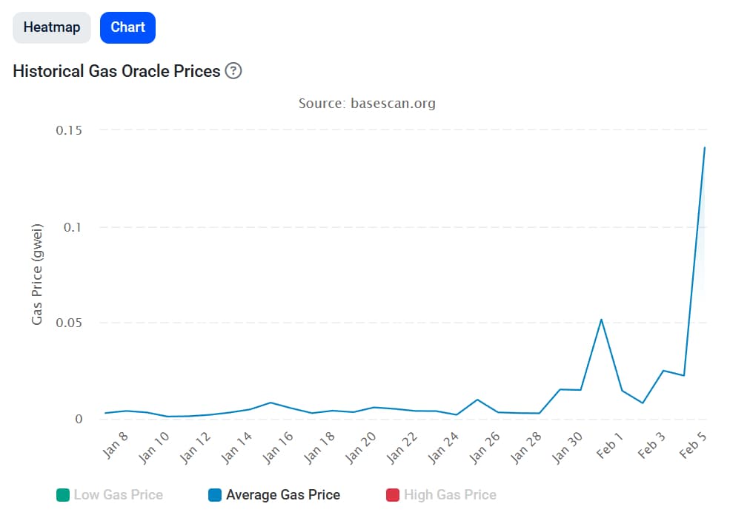
Task: Click the green Low Gas Price swatch
Action: (63, 495)
